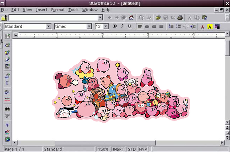The height and width of the screenshot is (159, 230).
Task: Toggle AutoSpellcheck red wavy ABC icon
Action: (x=7, y=99)
